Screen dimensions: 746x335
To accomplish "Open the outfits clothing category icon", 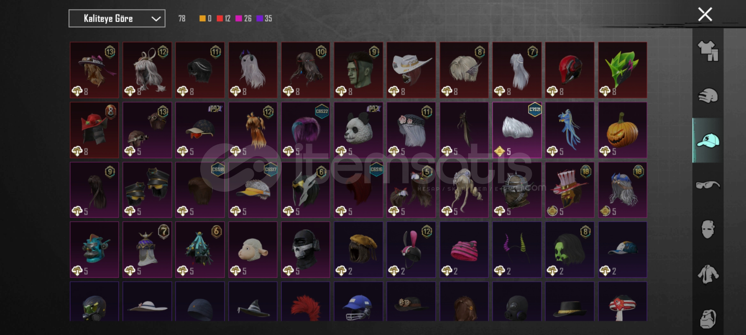I will point(708,51).
